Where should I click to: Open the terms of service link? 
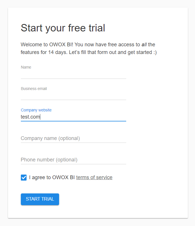(x=94, y=177)
